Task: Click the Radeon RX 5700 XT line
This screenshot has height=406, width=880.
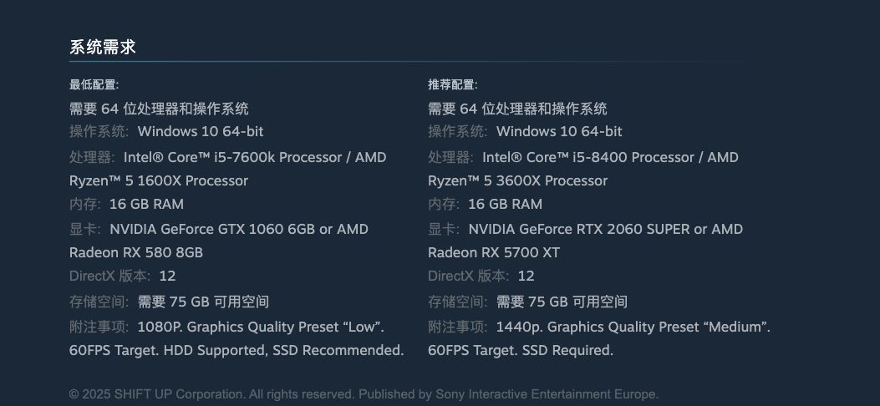Action: 494,252
